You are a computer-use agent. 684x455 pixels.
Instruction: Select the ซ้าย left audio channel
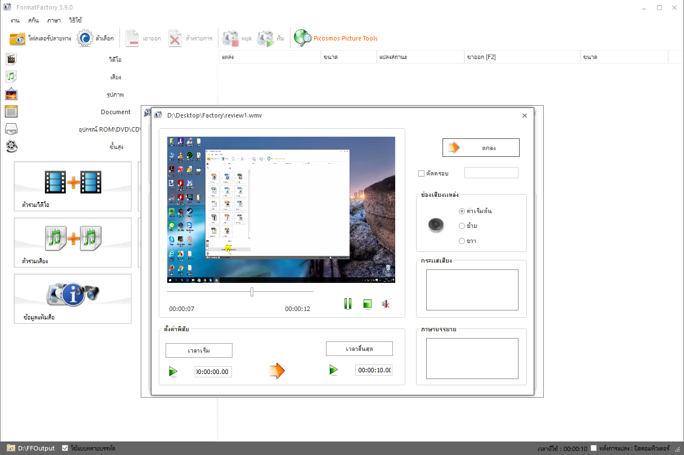tap(462, 226)
